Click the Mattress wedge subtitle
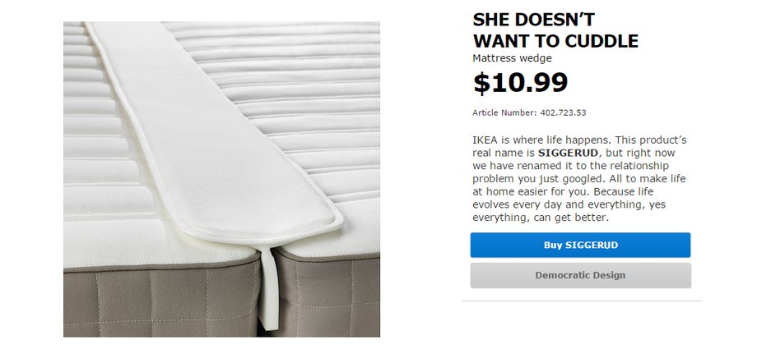Viewport: 757px width, 358px height. (512, 58)
